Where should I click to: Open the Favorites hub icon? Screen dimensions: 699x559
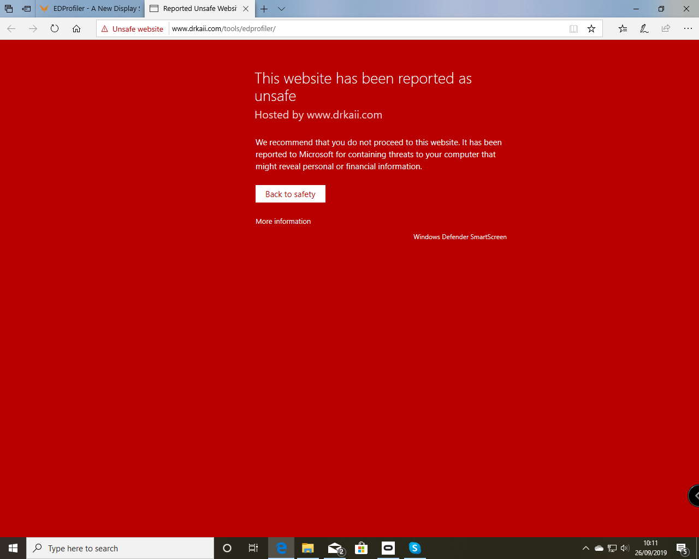coord(623,29)
